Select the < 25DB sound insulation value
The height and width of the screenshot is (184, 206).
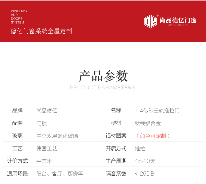144,174
